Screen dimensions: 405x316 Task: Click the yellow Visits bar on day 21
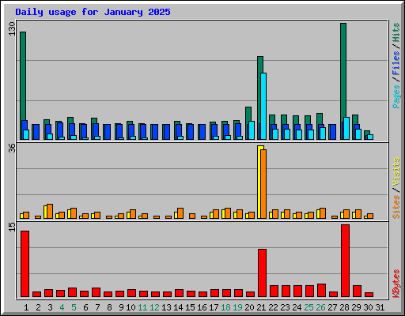pyautogui.click(x=260, y=182)
